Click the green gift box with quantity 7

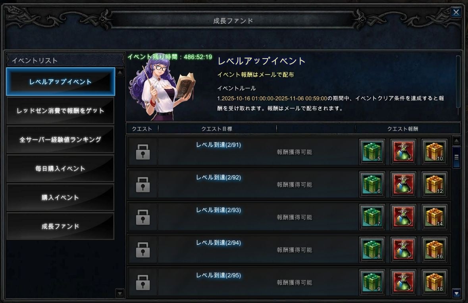[x=372, y=217]
